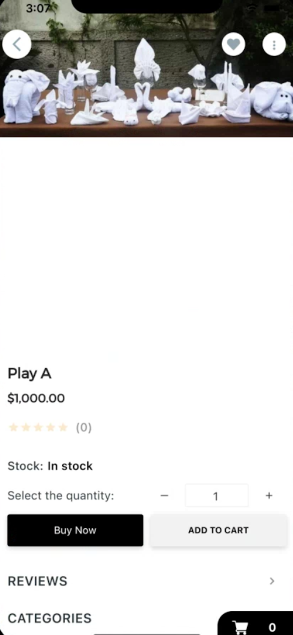Select the CATEGORIES heading

point(49,618)
